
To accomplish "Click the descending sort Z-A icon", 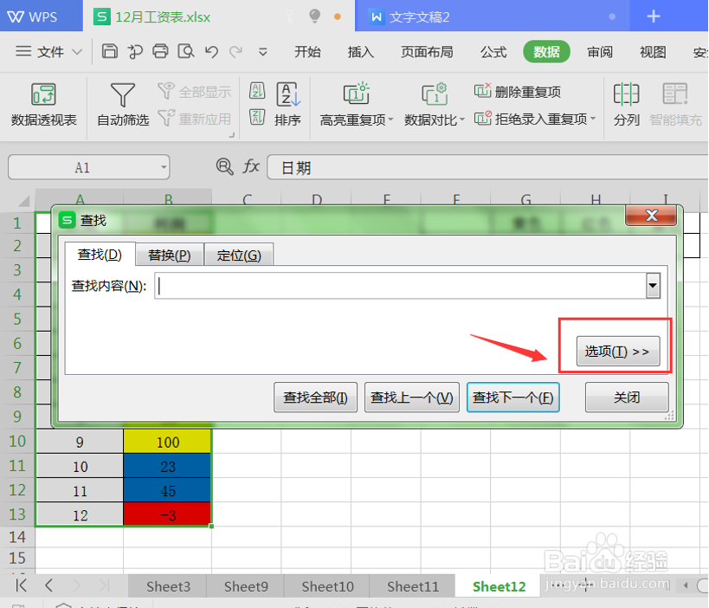I will click(x=257, y=117).
